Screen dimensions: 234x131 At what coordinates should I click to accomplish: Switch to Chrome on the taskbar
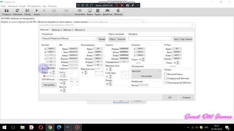pos(50,127)
